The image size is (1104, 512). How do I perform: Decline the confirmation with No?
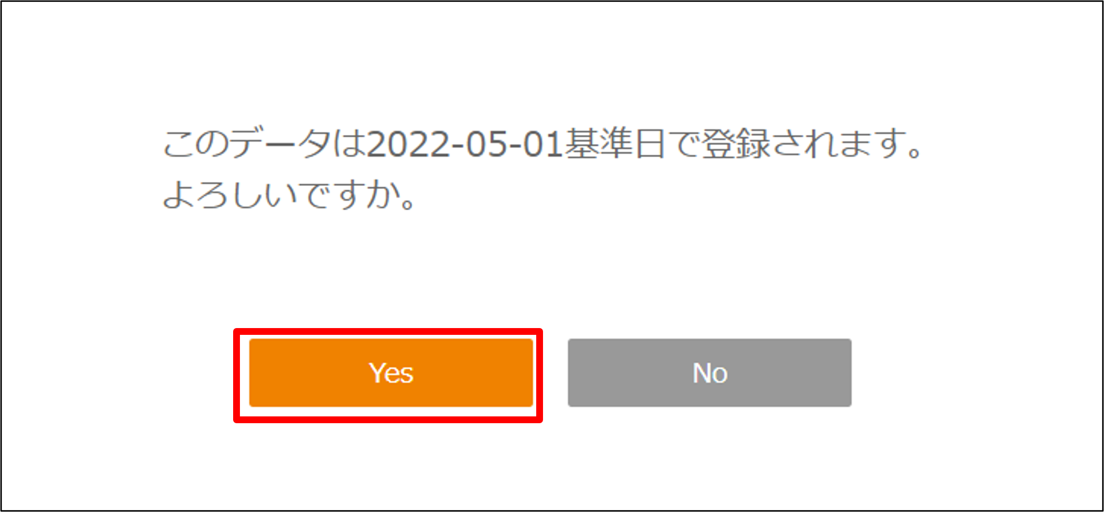pos(710,373)
